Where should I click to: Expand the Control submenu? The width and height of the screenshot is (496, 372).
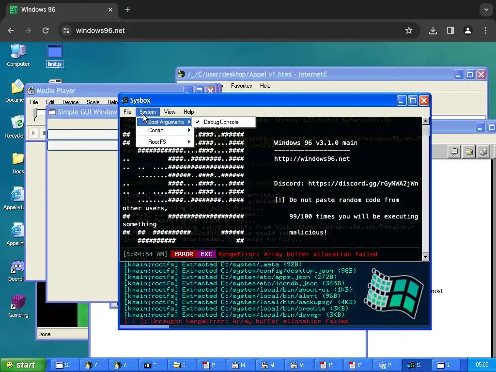coord(165,130)
